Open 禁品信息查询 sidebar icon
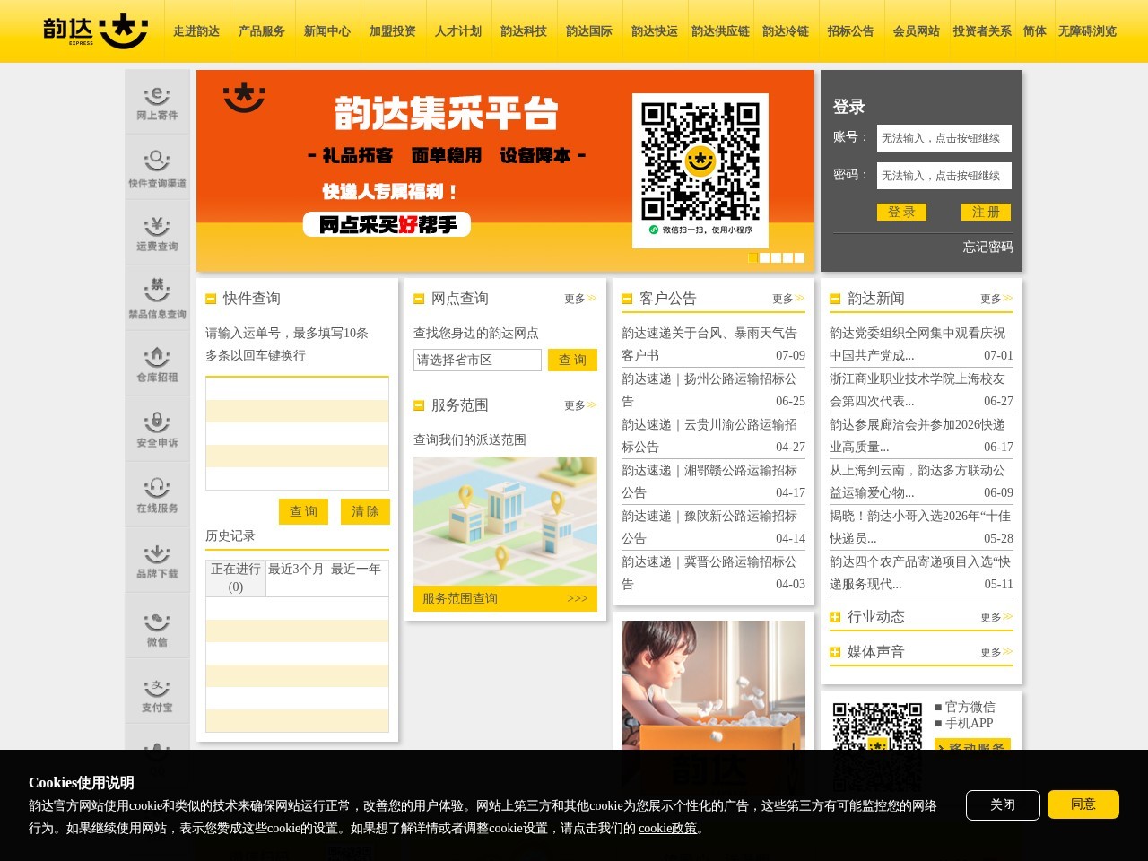 point(157,299)
